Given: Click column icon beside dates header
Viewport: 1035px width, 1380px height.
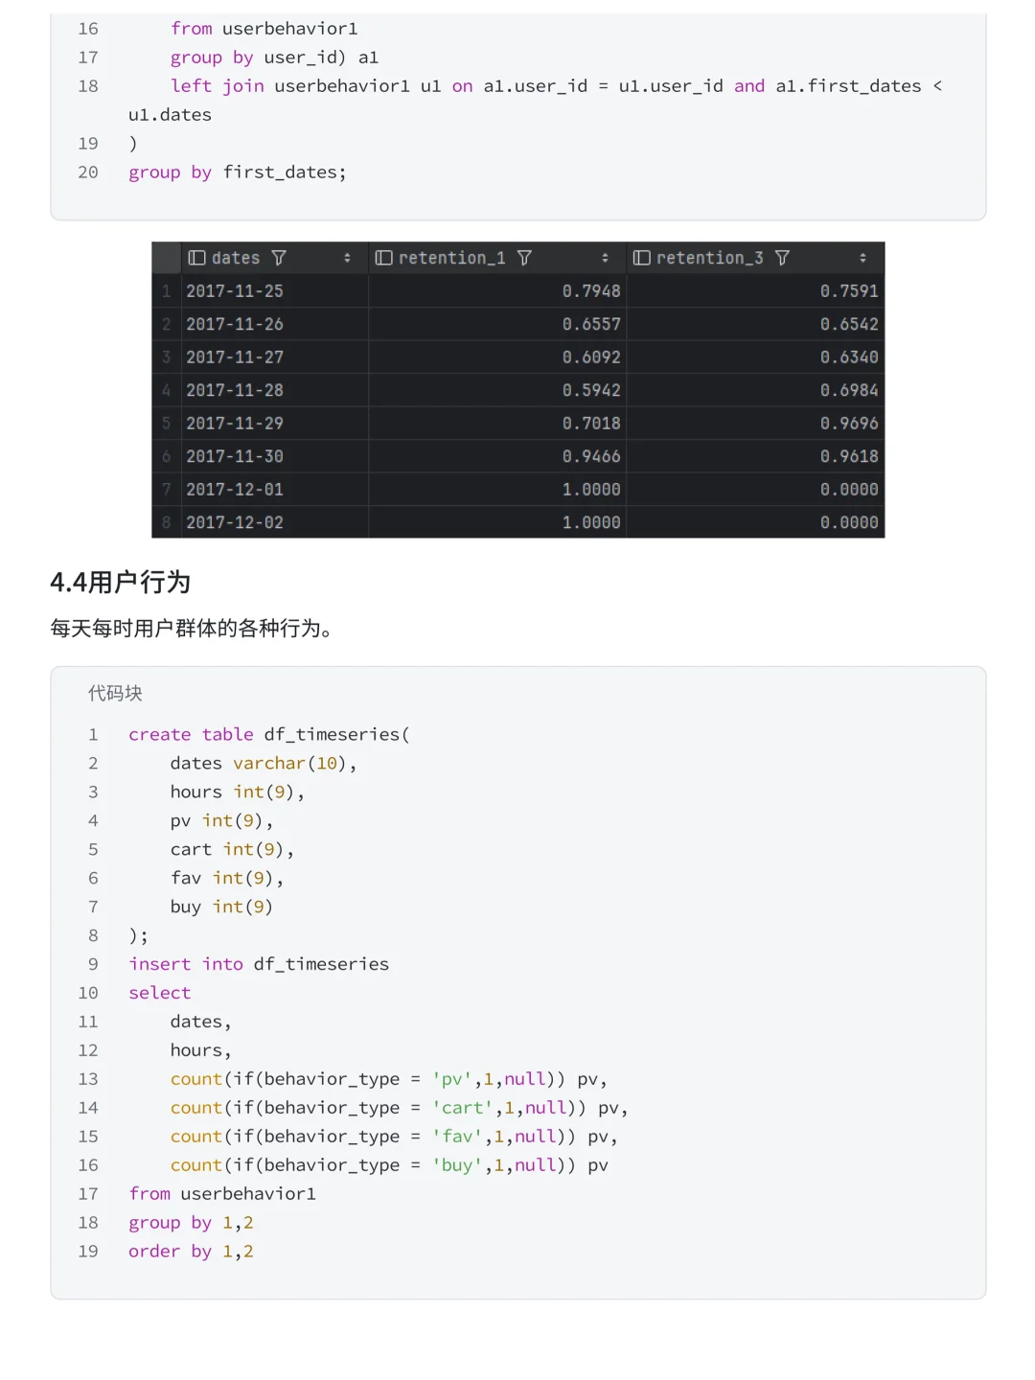Looking at the screenshot, I should pos(196,258).
